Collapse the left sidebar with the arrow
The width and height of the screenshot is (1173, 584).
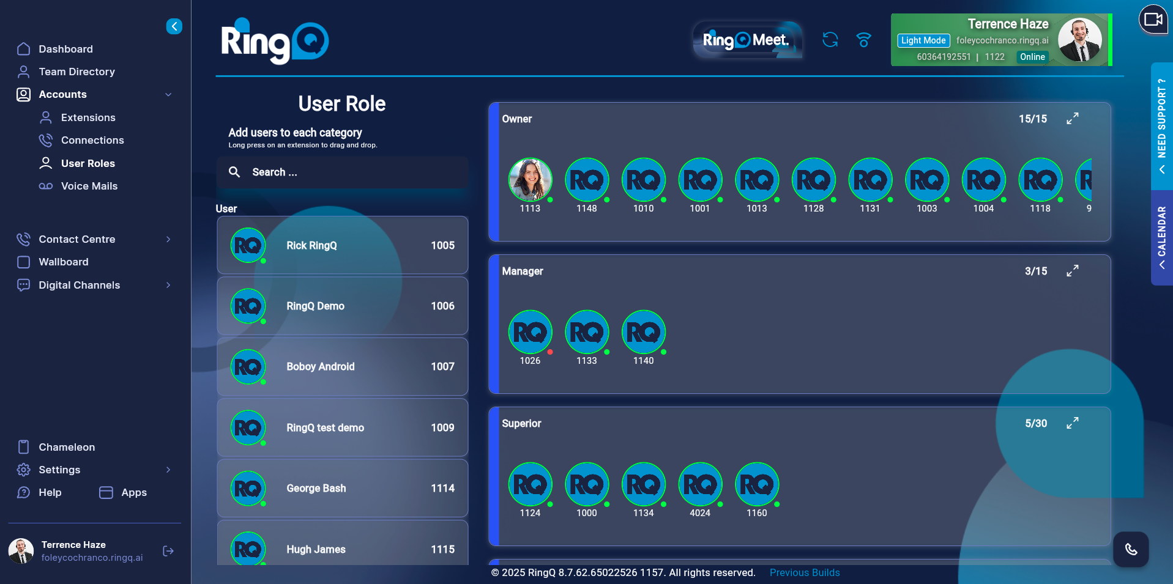point(174,26)
